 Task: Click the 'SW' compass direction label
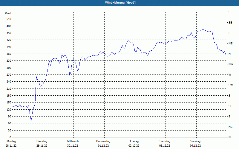[231, 85]
